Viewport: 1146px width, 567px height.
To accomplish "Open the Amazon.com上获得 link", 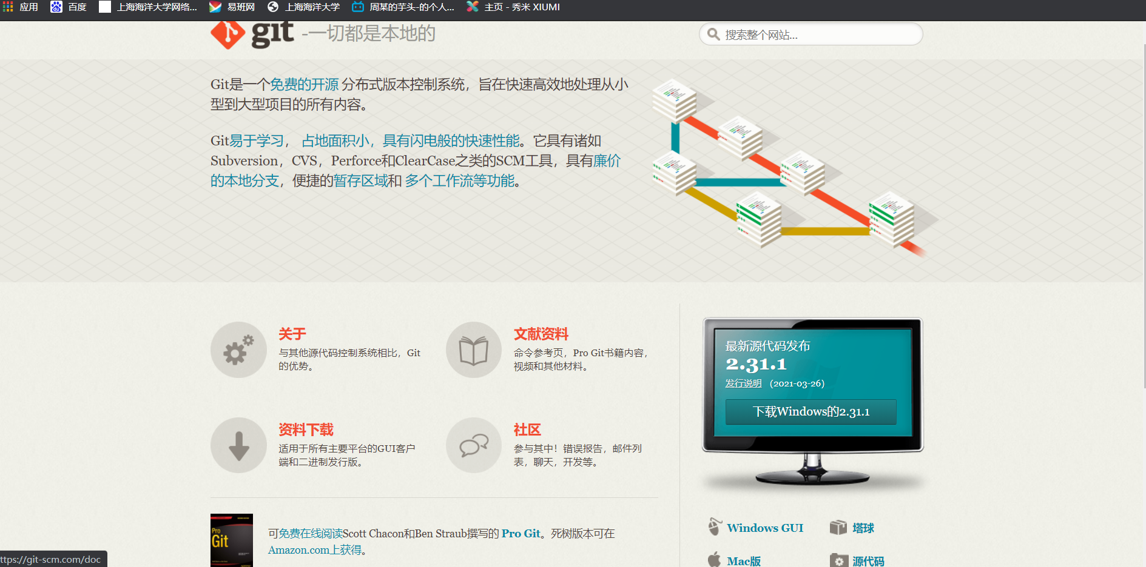I will (315, 549).
